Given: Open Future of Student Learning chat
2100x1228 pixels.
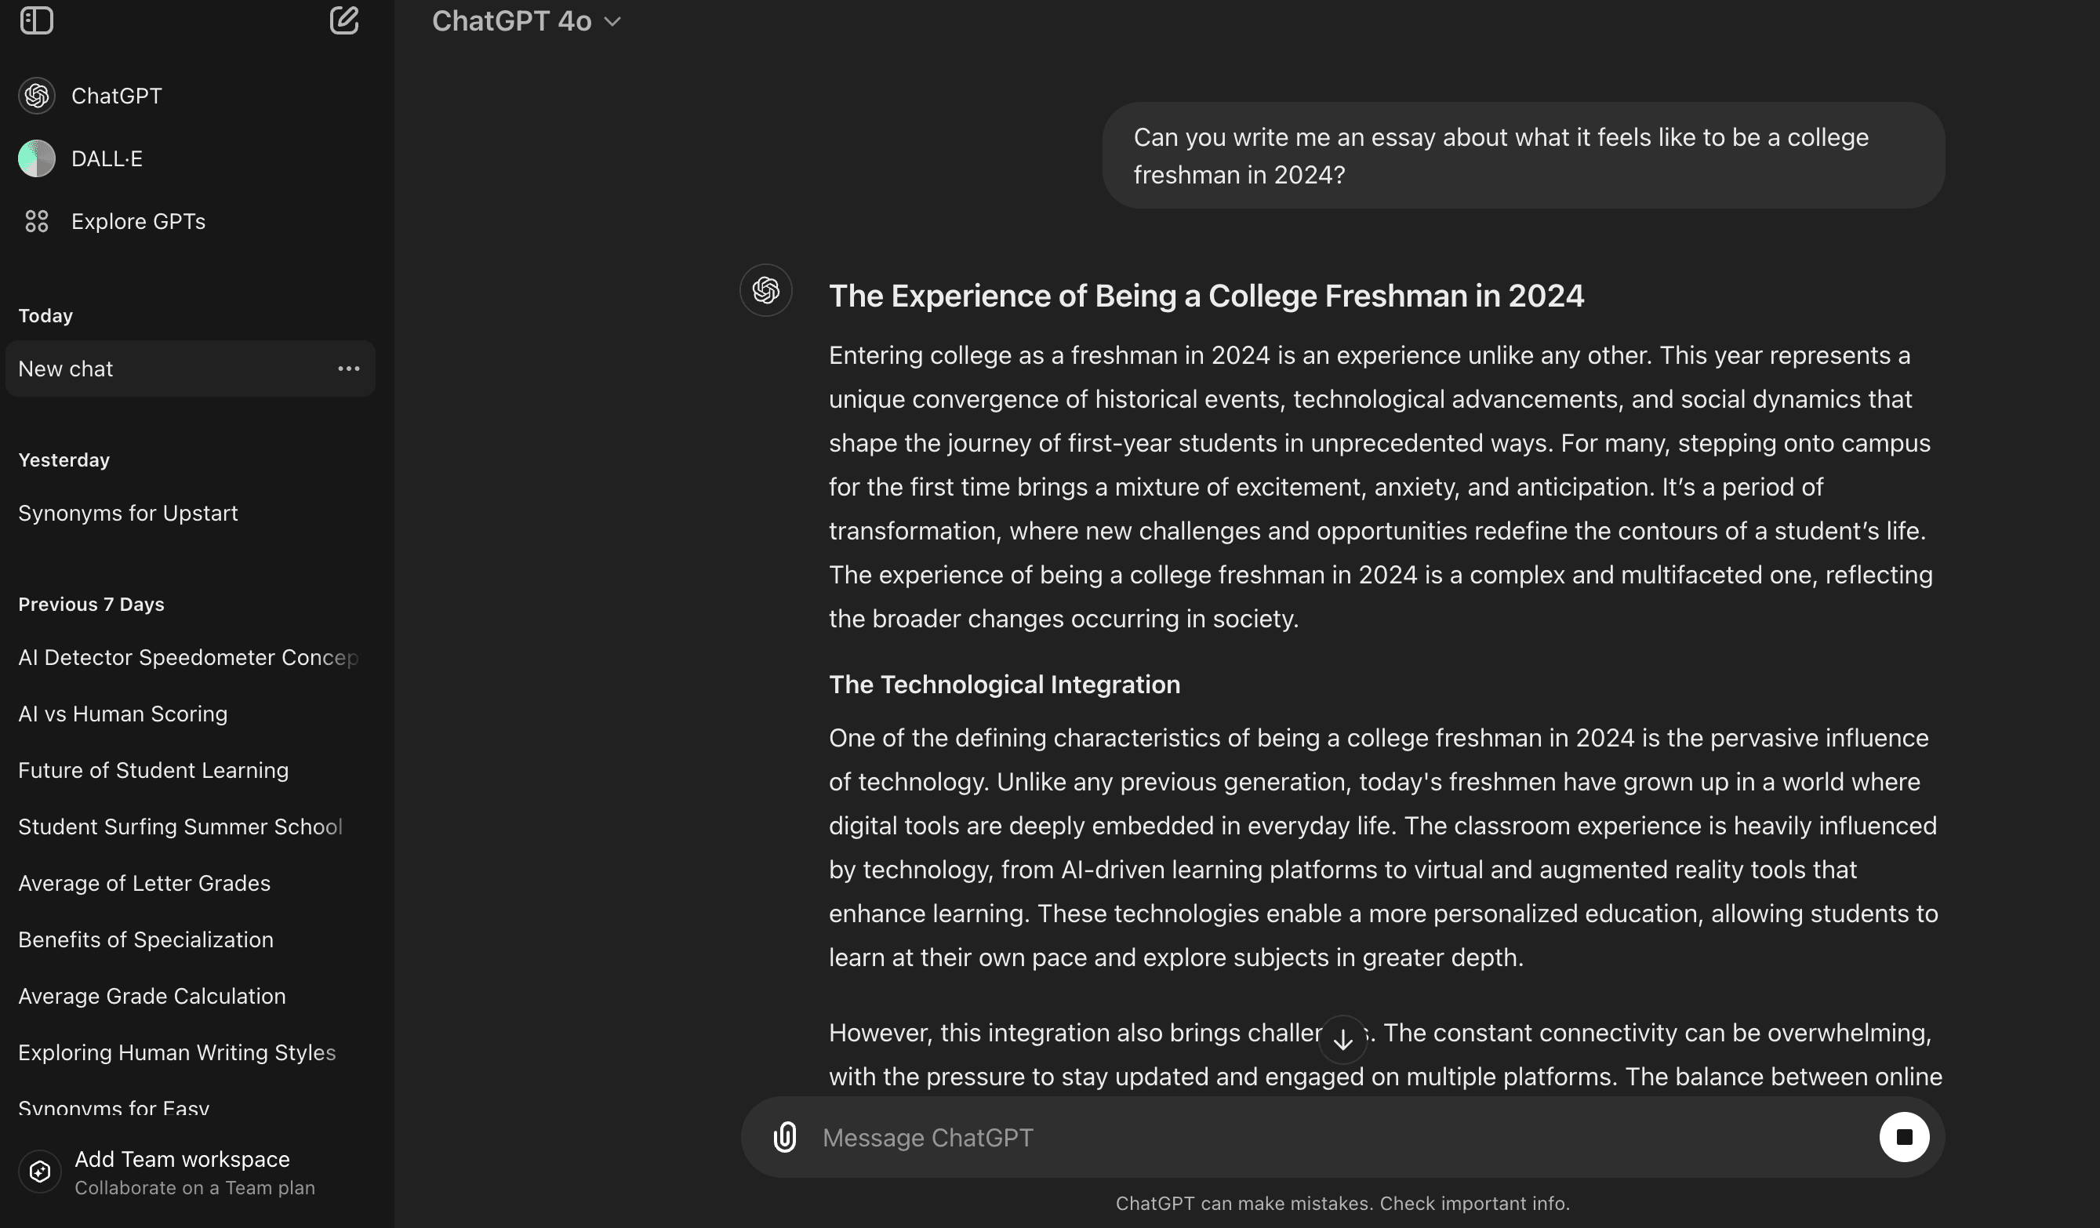Looking at the screenshot, I should tap(154, 771).
